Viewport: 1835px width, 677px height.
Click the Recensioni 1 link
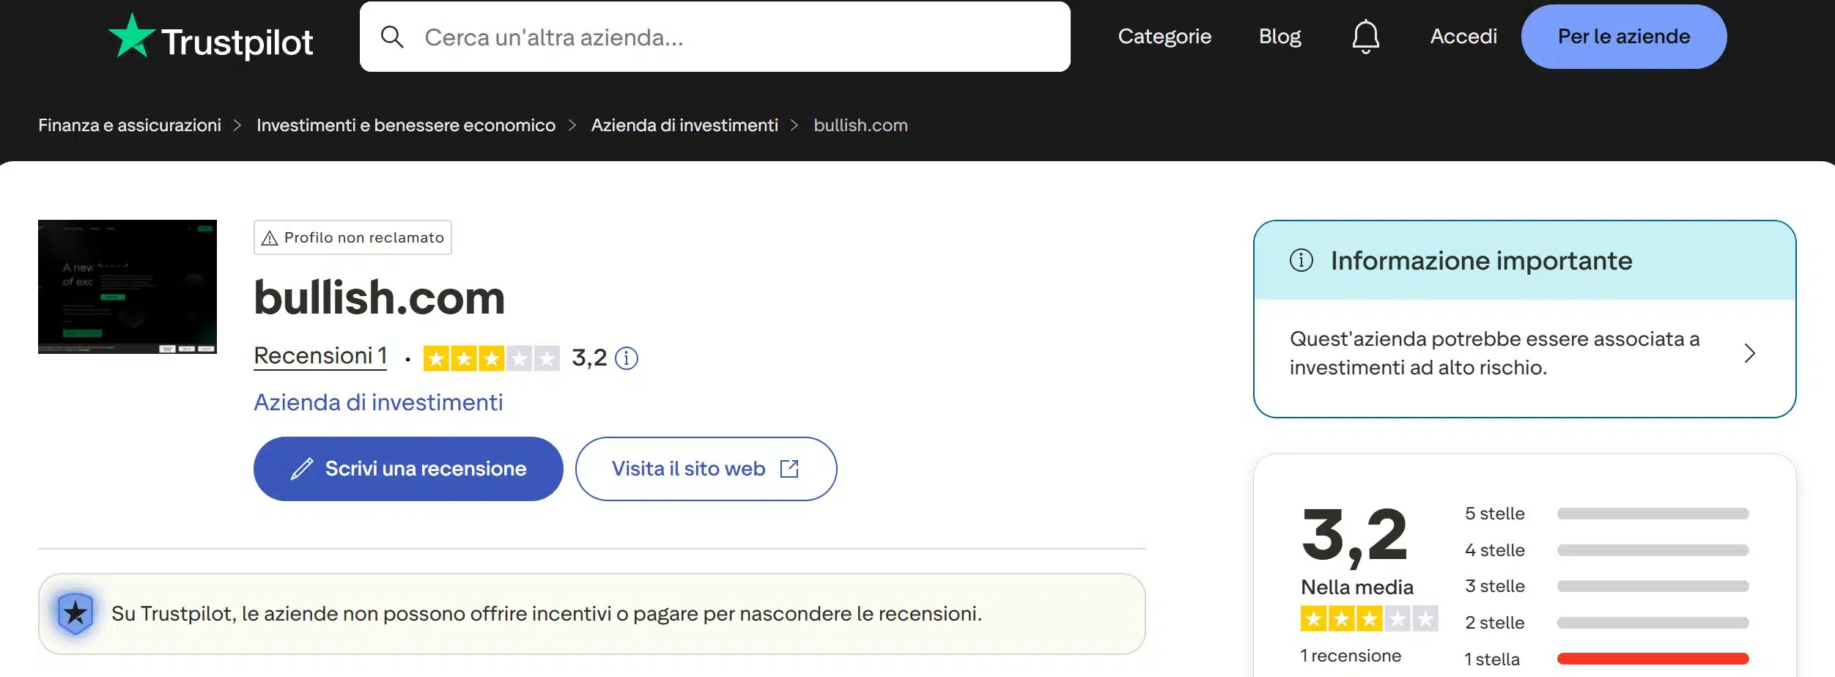point(320,356)
